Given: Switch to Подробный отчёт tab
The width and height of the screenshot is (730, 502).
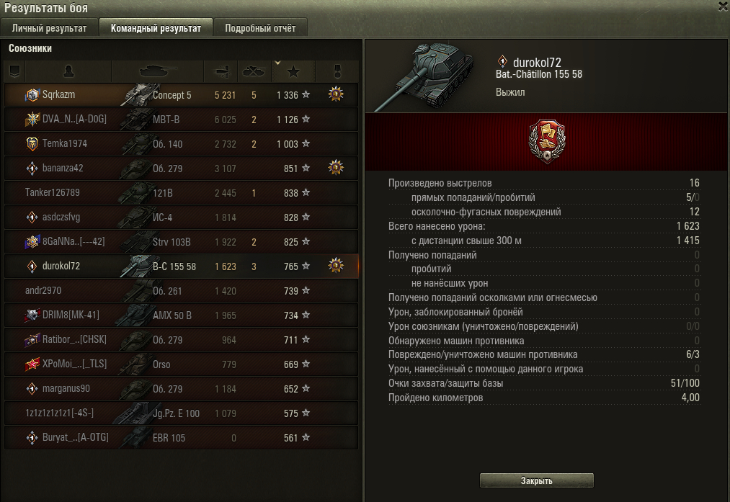Looking at the screenshot, I should pos(260,28).
